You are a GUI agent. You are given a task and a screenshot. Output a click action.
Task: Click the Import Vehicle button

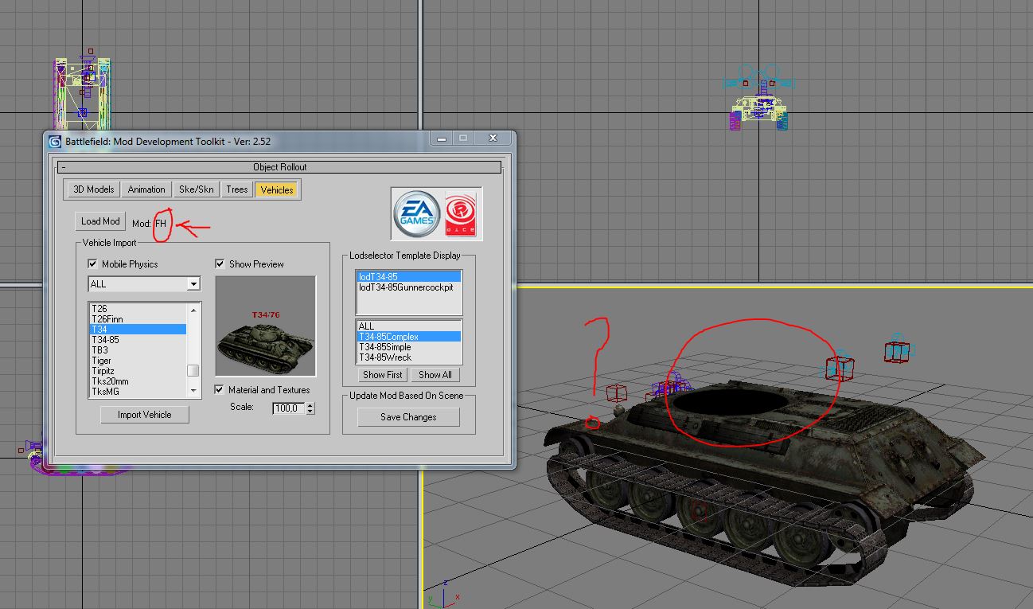[145, 415]
